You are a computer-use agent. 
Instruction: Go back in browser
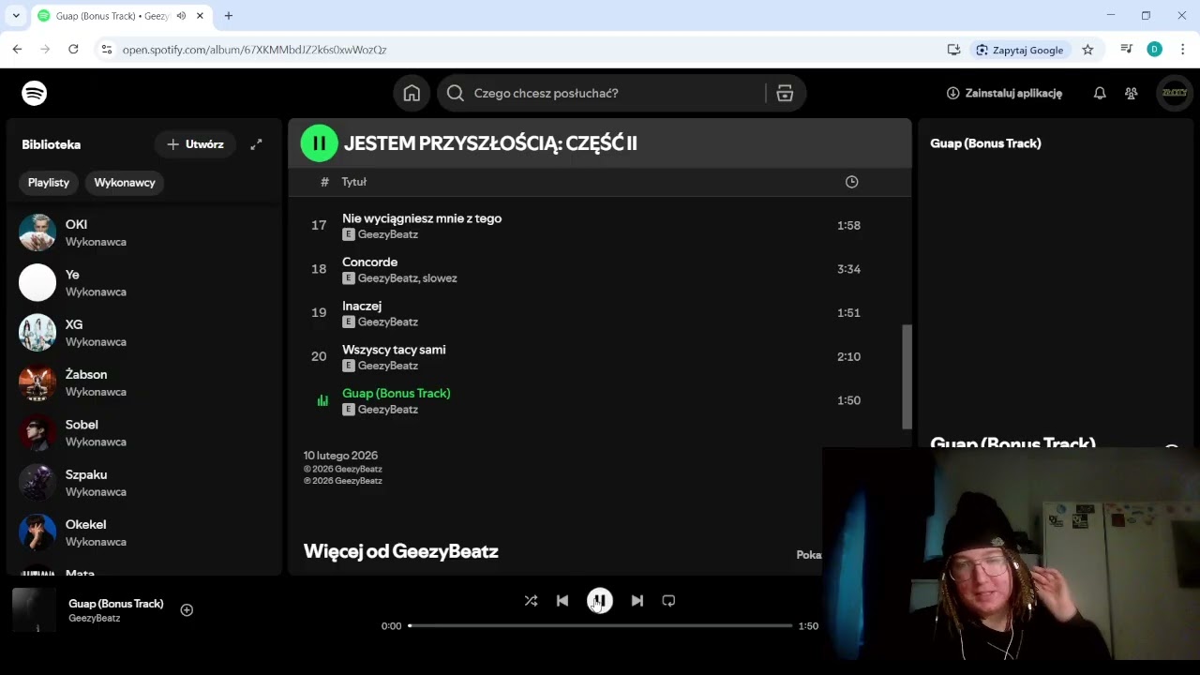pyautogui.click(x=17, y=50)
